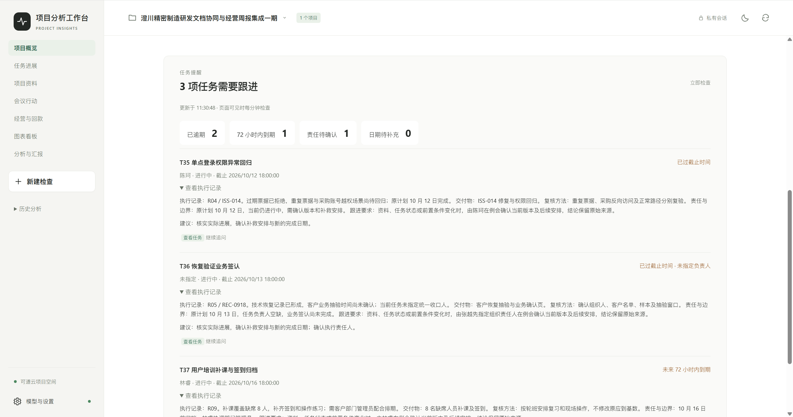Click 林睿 · 进行中 deadline line

229,383
